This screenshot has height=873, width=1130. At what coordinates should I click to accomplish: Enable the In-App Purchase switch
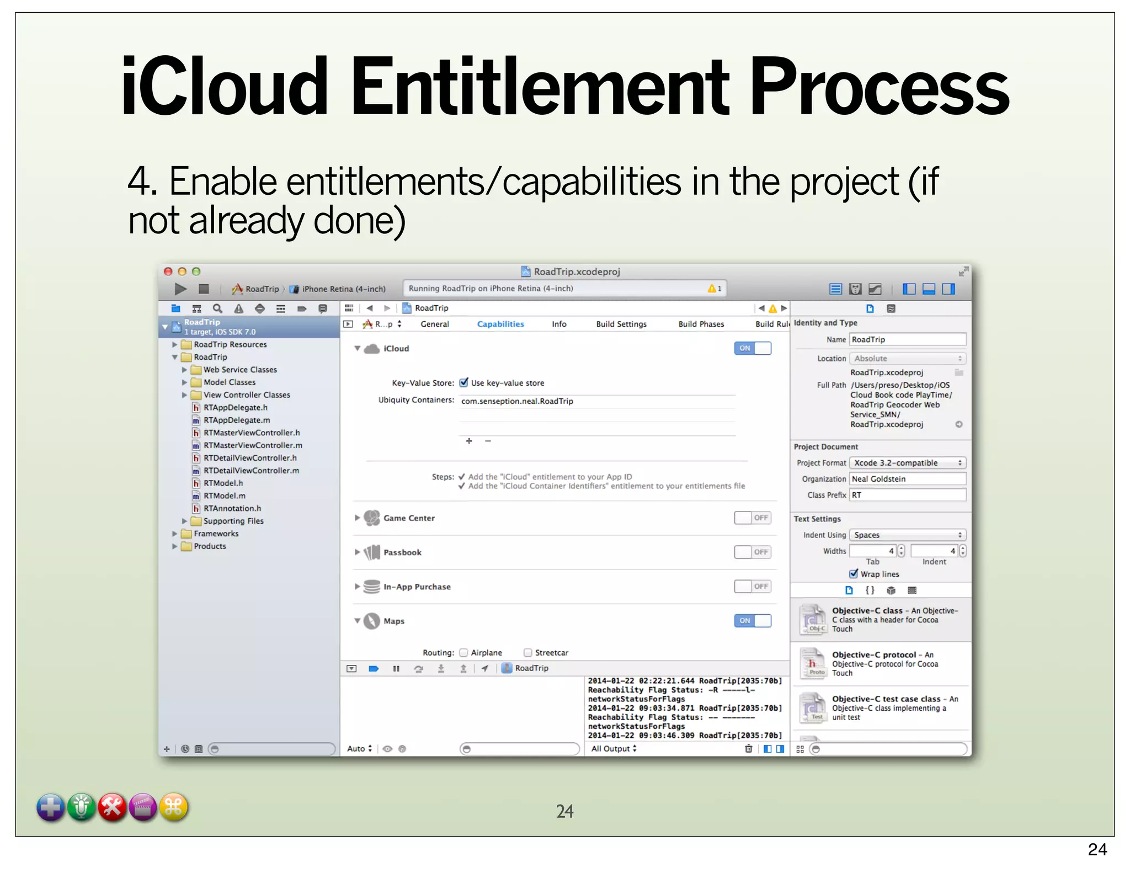tap(753, 586)
